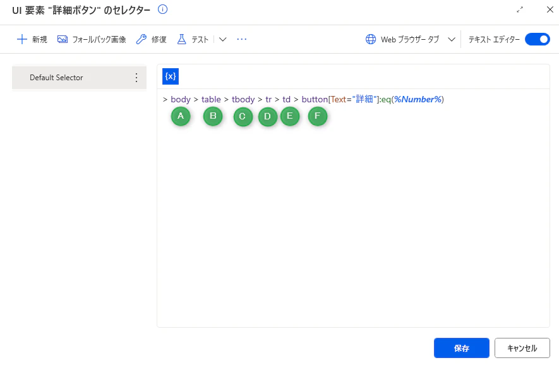Screen dimensions: 559x365
Task: Click the info icon beside the selector title
Action: (x=162, y=9)
